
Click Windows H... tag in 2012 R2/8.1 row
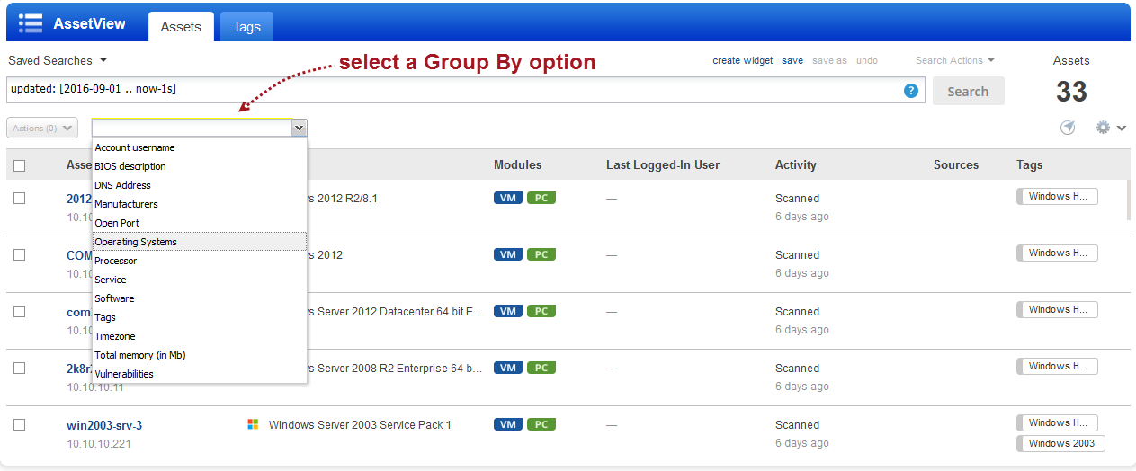pos(1058,196)
